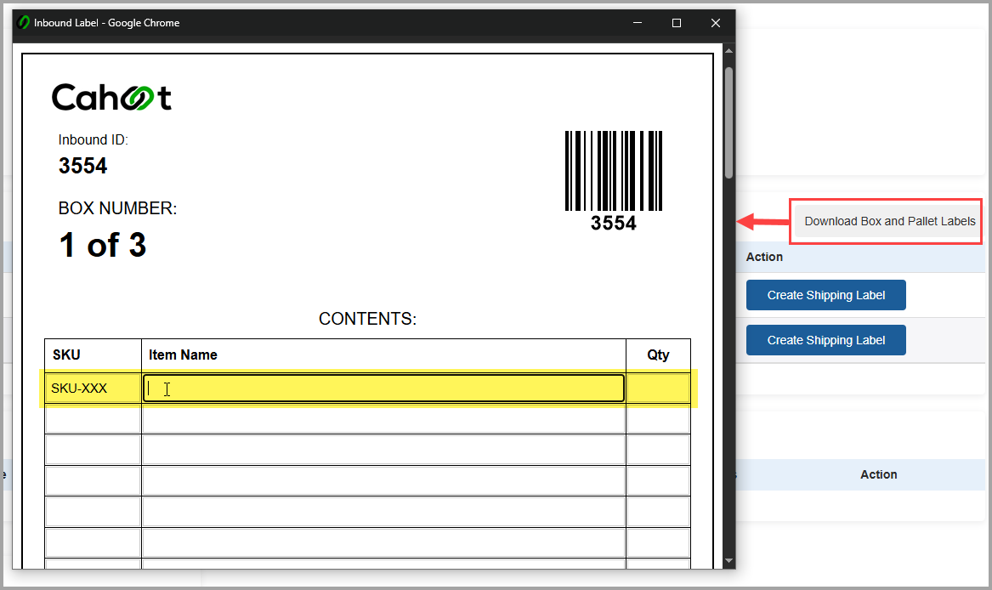Click the empty Item Name cell below the highlighted row
The height and width of the screenshot is (590, 992).
(x=384, y=418)
